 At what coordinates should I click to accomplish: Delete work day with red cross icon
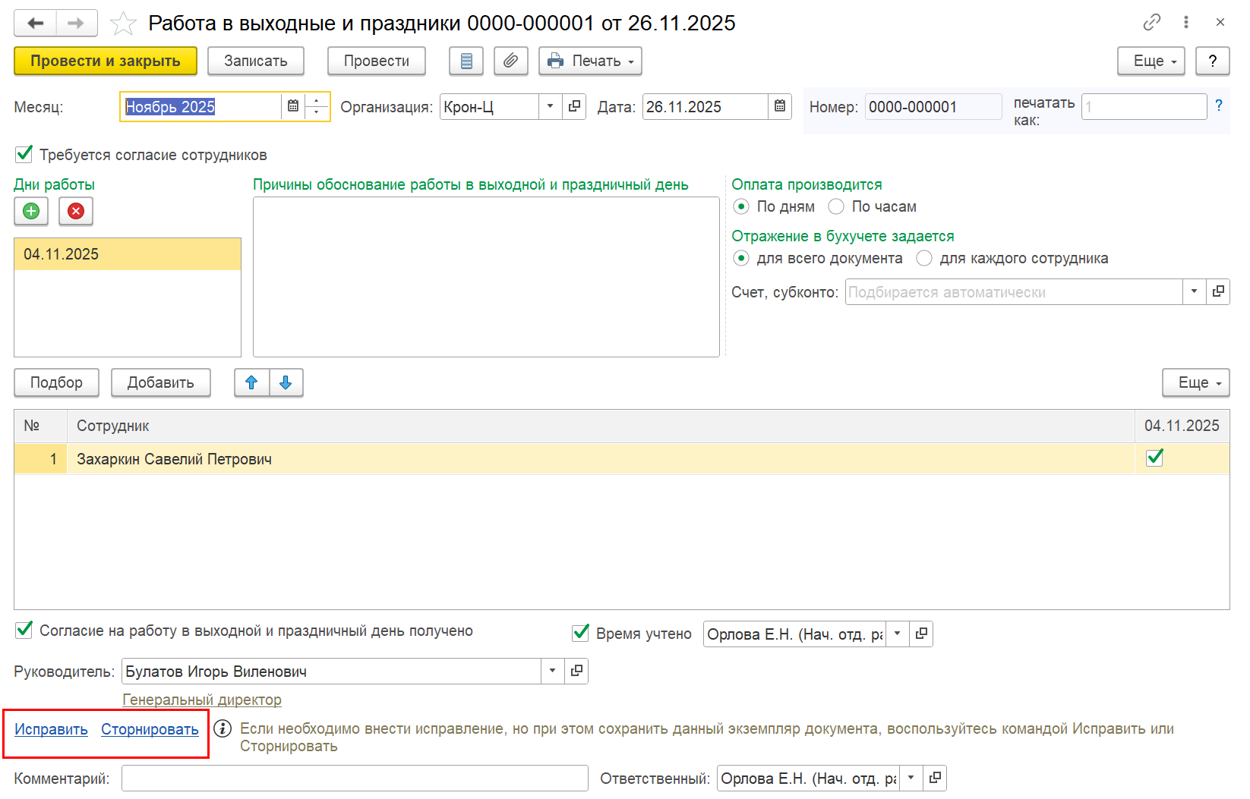click(76, 211)
